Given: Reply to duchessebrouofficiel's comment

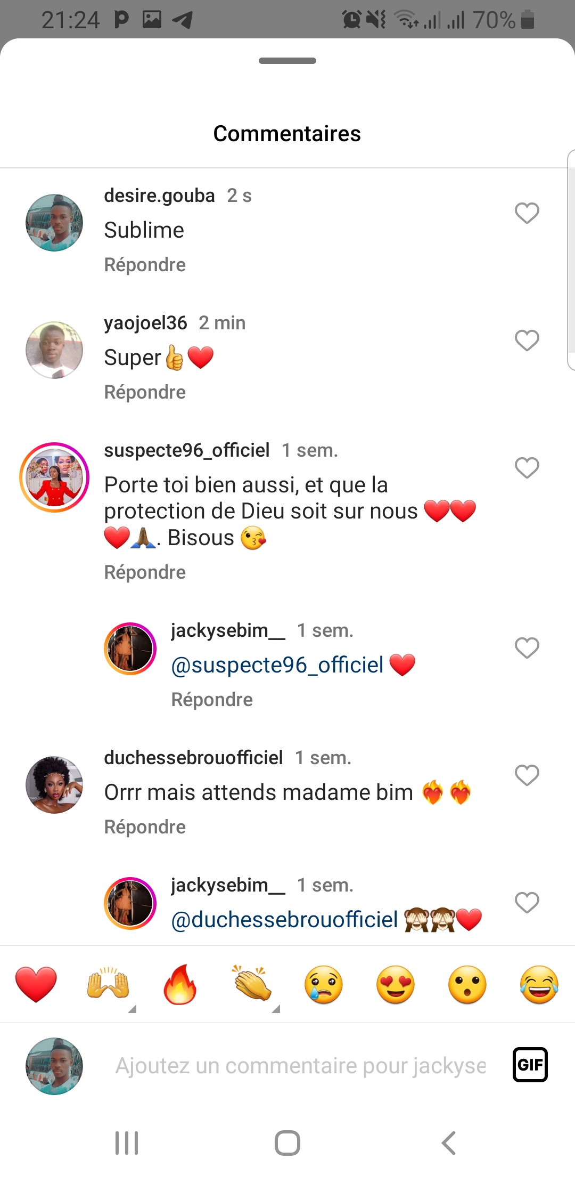Looking at the screenshot, I should coord(145,827).
